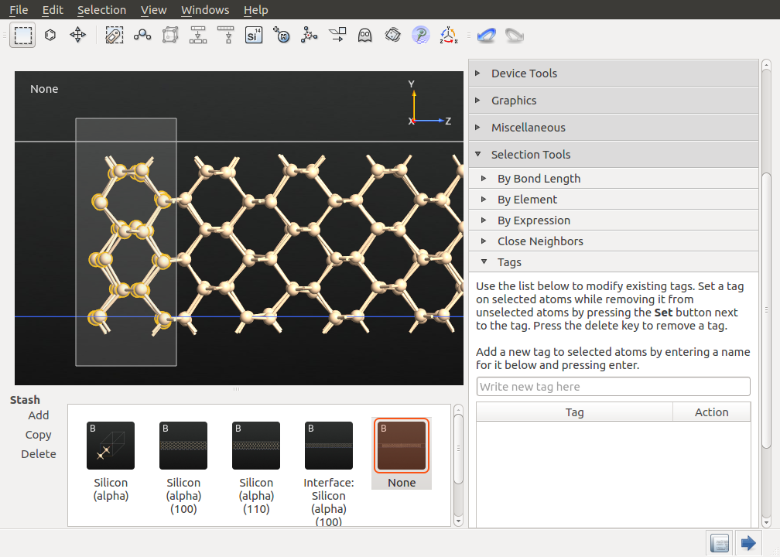Click the grey redo arrow icon
780x557 pixels.
(515, 36)
